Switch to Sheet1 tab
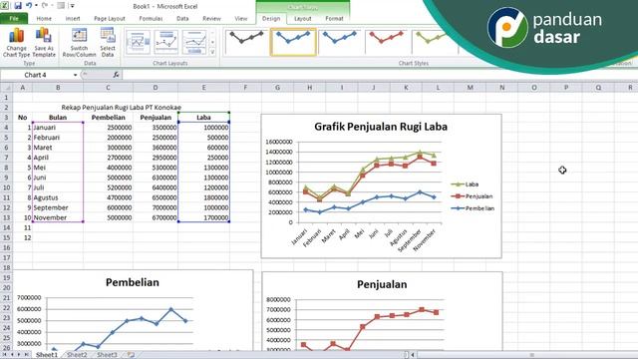The image size is (638, 359). pyautogui.click(x=47, y=355)
